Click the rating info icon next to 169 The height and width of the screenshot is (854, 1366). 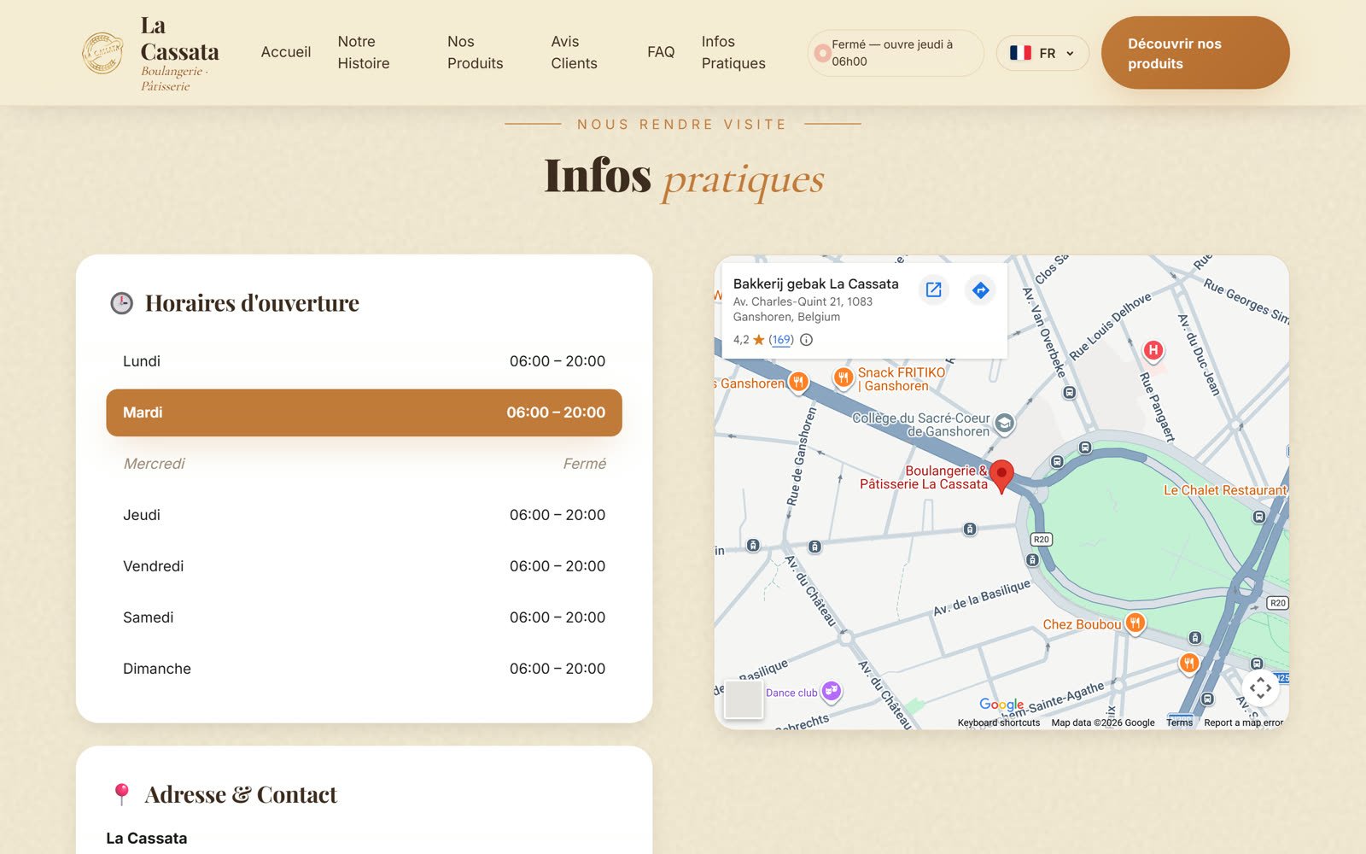click(x=806, y=340)
